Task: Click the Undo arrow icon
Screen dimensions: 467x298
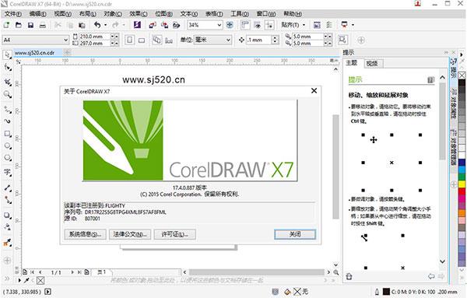Action: tap(97, 25)
